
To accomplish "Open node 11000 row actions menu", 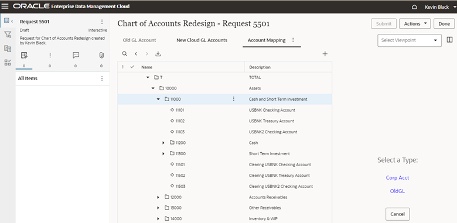I will [x=233, y=100].
